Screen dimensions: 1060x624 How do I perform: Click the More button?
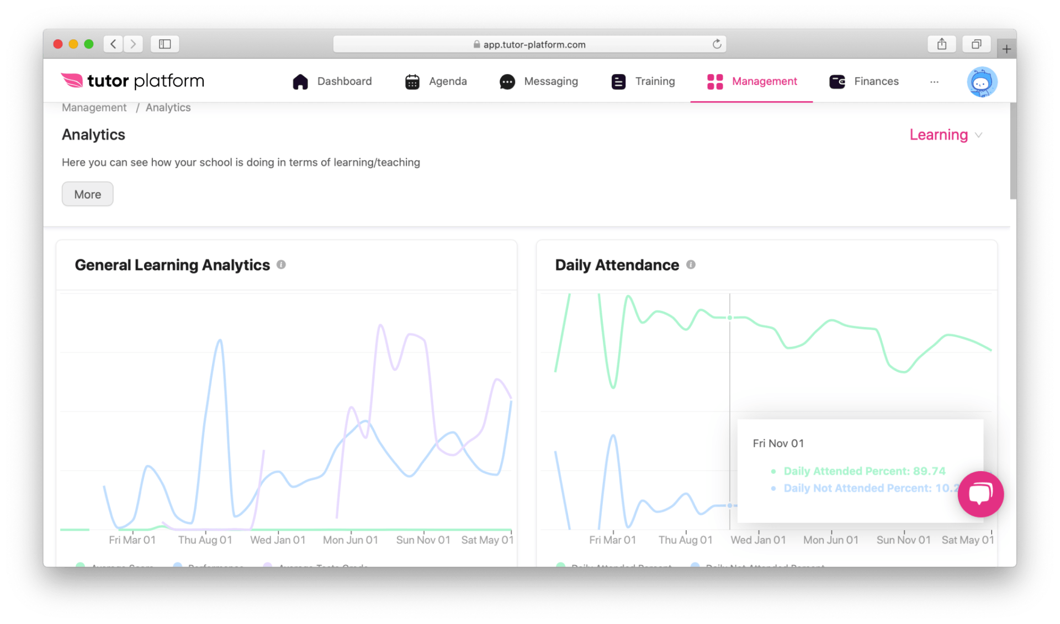click(x=87, y=194)
